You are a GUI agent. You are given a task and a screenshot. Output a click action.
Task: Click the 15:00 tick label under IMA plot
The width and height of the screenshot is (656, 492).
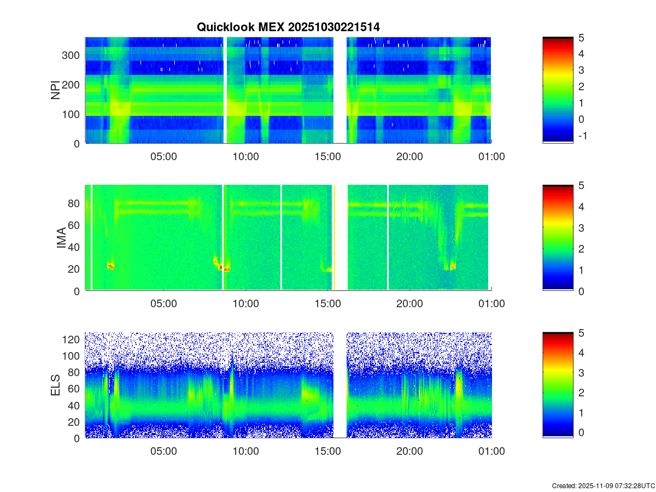pos(327,304)
